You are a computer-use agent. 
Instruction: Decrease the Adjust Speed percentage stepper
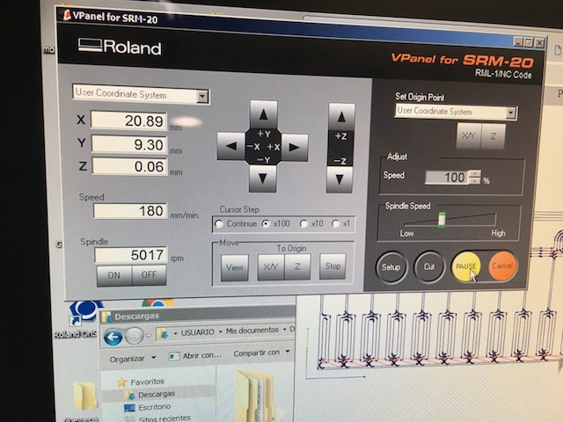[x=475, y=180]
